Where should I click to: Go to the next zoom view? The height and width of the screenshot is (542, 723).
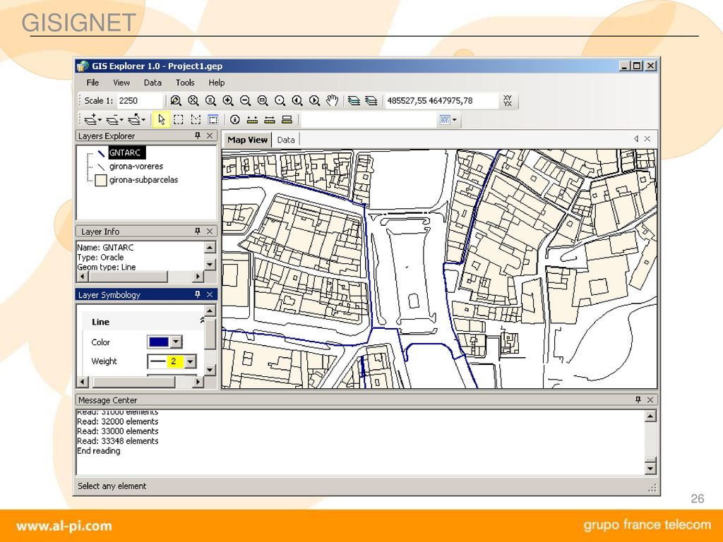click(314, 100)
